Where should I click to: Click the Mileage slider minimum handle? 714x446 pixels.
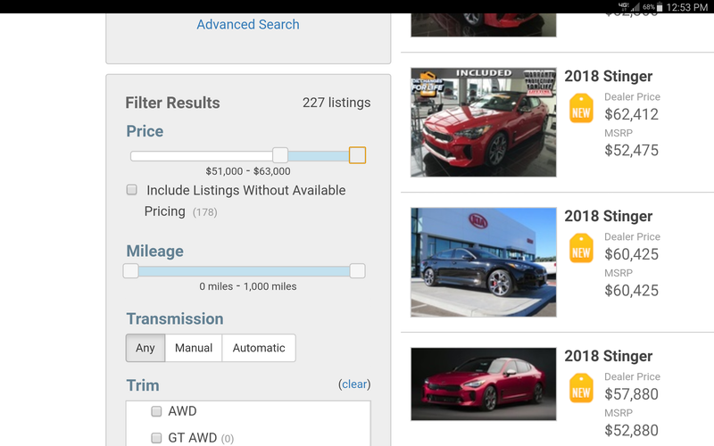pyautogui.click(x=130, y=271)
